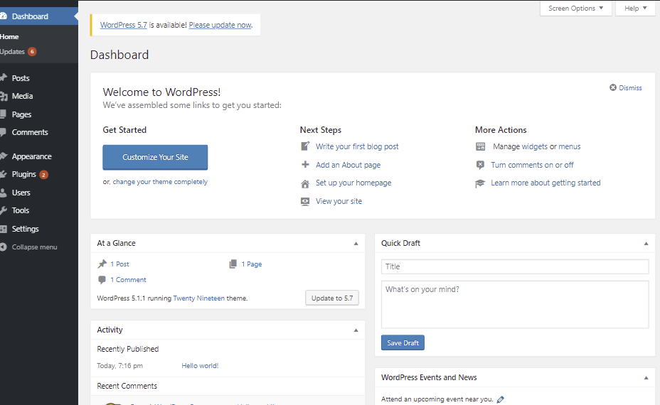Click the monitor icon beside View your site
The width and height of the screenshot is (660, 405).
click(x=305, y=202)
